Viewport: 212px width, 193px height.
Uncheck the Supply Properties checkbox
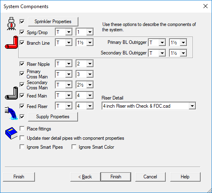22,117
